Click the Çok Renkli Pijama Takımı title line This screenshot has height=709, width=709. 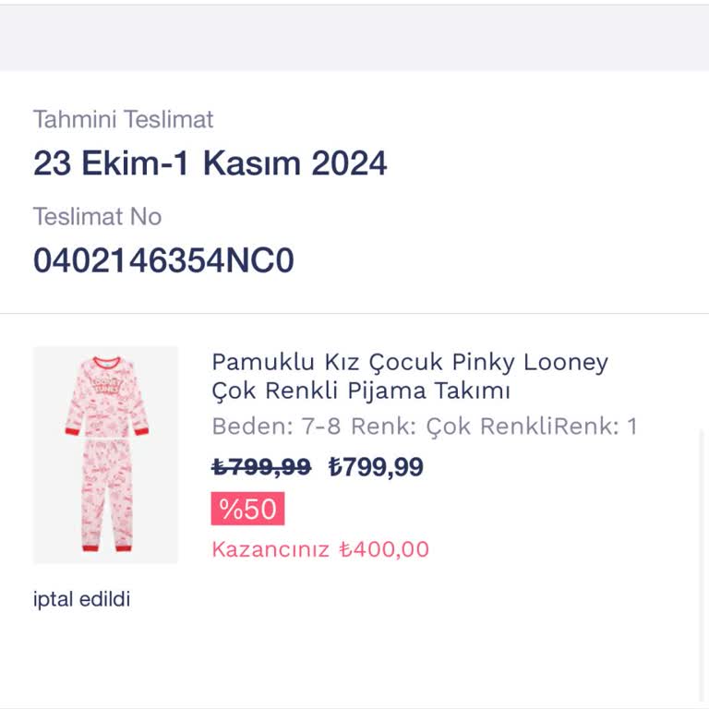tap(361, 391)
